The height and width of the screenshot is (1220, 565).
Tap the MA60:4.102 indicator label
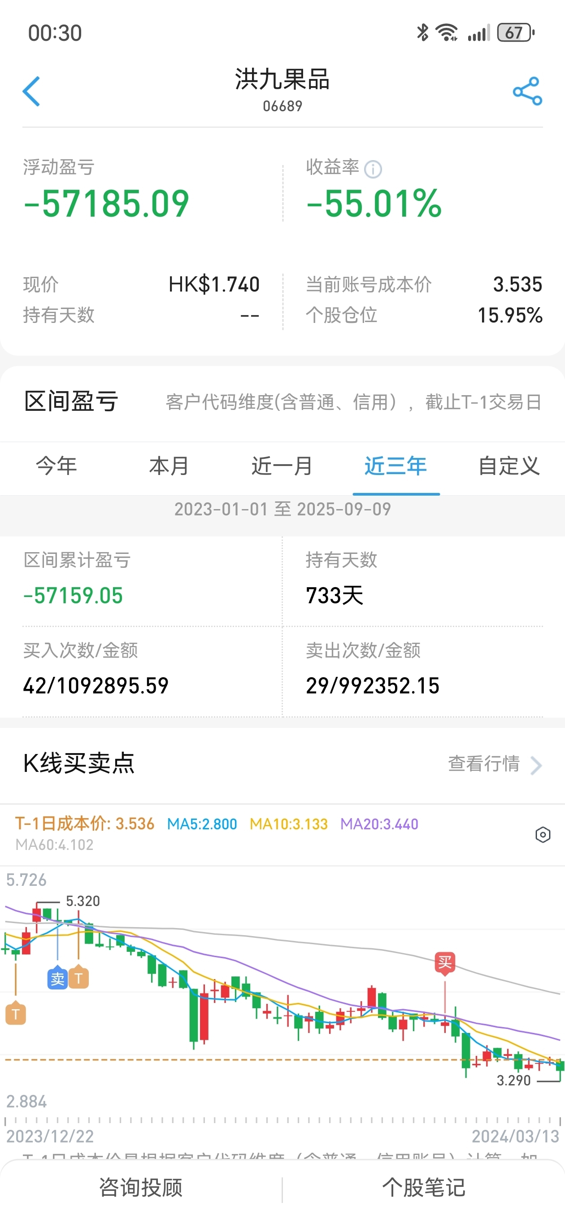pos(54,845)
